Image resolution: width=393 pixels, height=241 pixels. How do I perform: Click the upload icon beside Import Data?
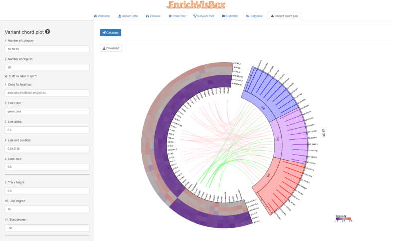120,16
